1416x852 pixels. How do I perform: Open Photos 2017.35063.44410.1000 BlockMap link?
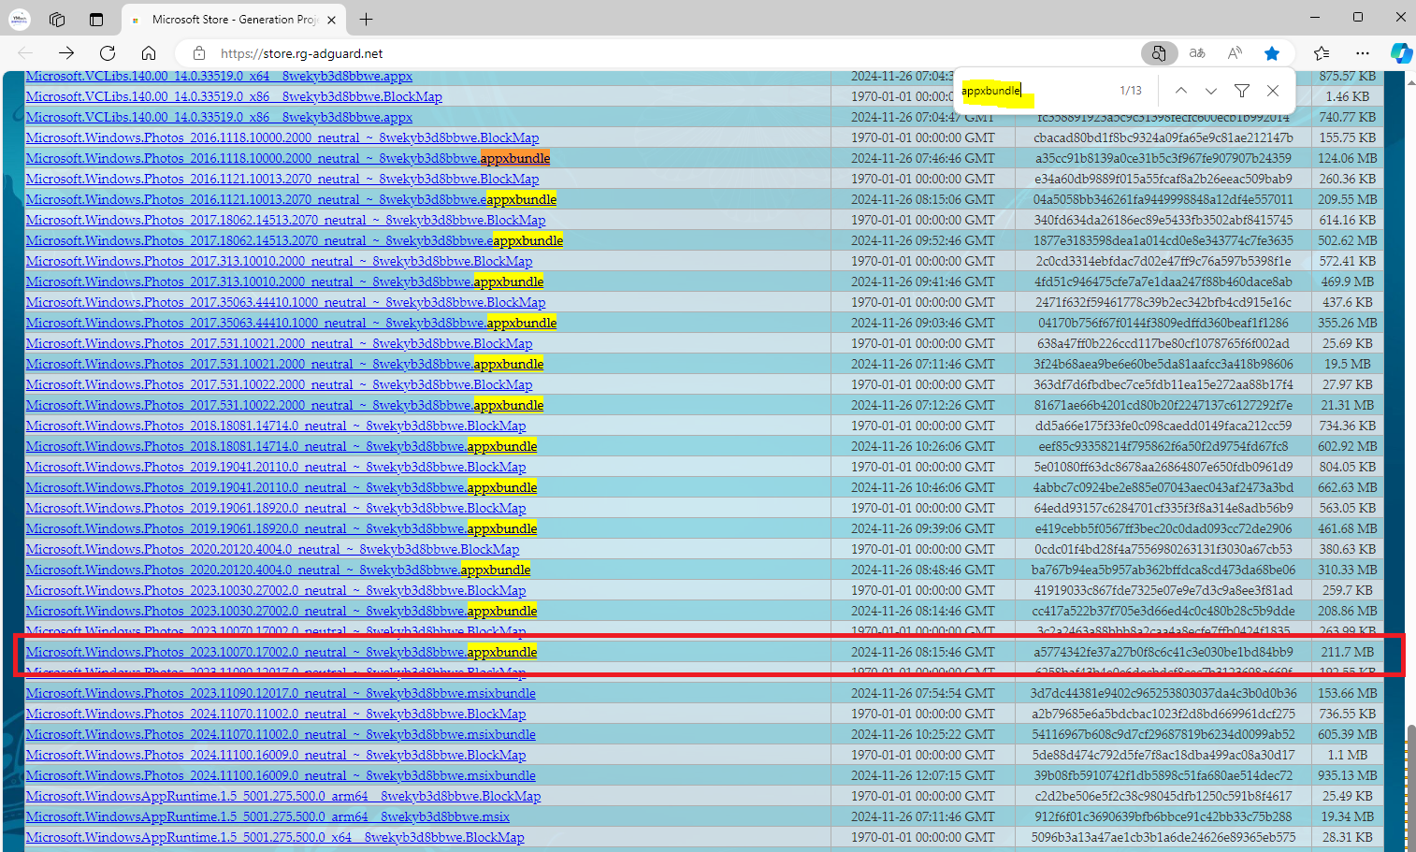click(285, 302)
